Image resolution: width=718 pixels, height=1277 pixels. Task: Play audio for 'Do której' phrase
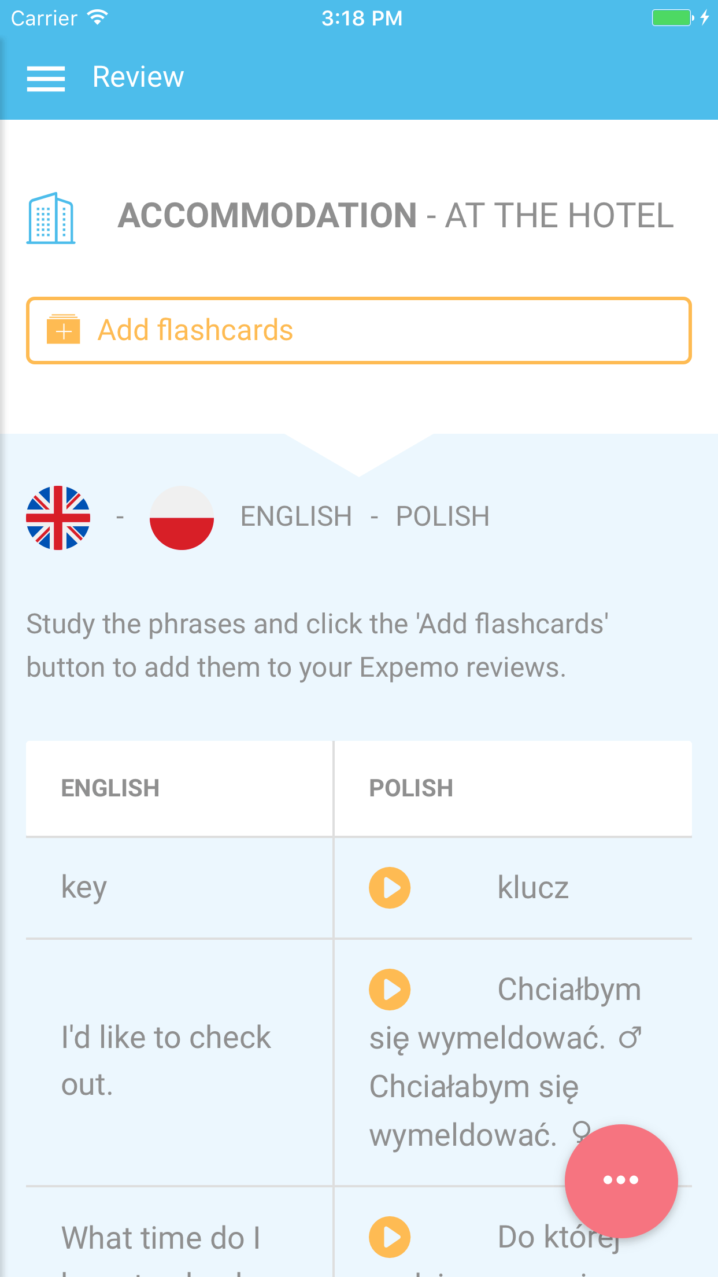tap(389, 1237)
